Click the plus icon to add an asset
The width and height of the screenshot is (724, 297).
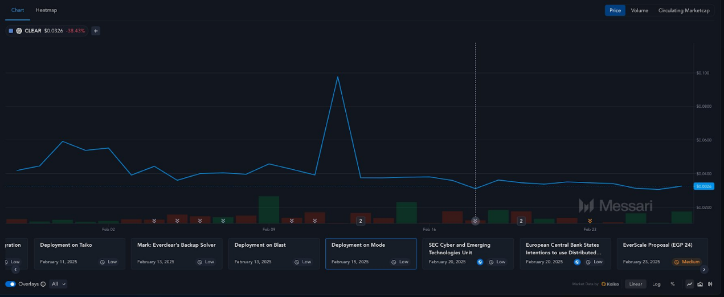96,31
